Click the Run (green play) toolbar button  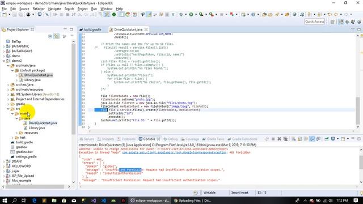click(191, 15)
